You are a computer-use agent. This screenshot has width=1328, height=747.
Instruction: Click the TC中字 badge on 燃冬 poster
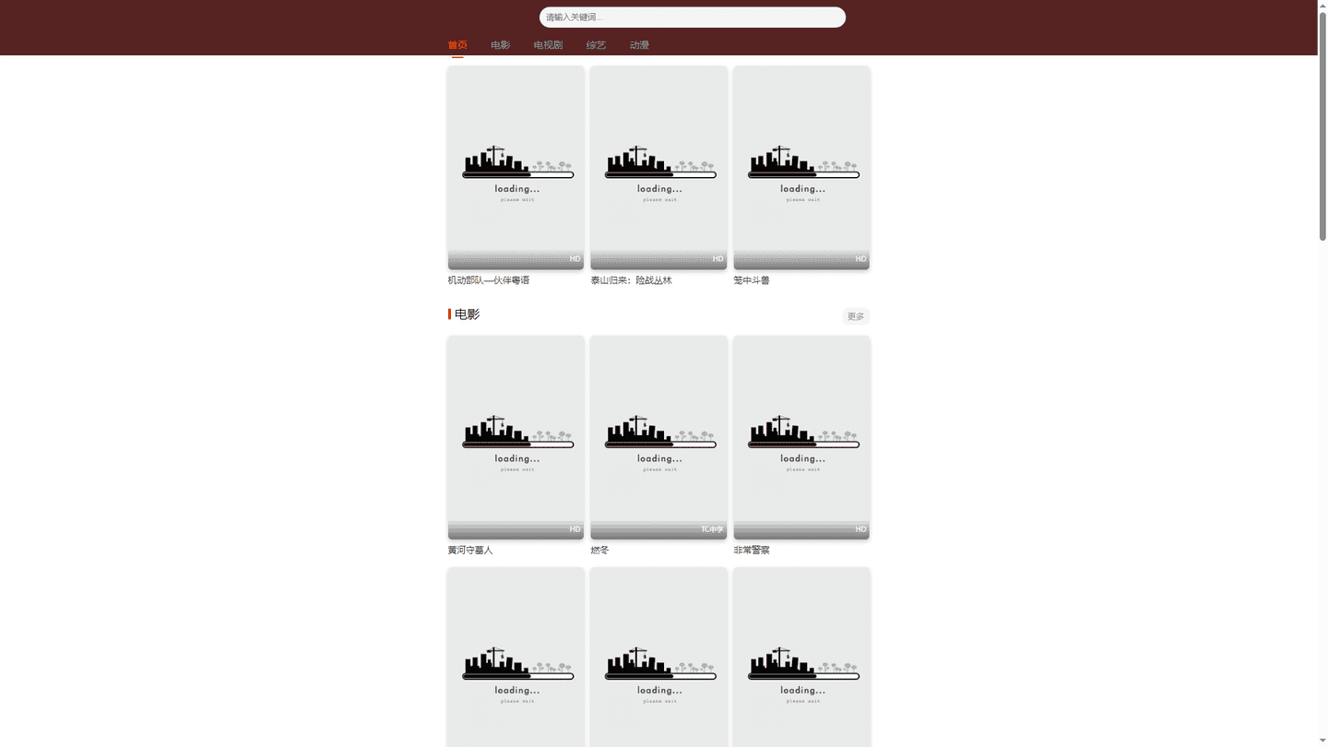pos(712,529)
